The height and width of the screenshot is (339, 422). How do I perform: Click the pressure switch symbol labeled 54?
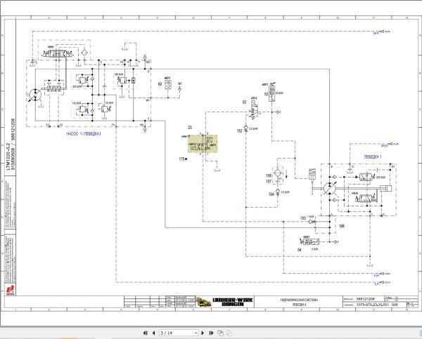coord(309,241)
